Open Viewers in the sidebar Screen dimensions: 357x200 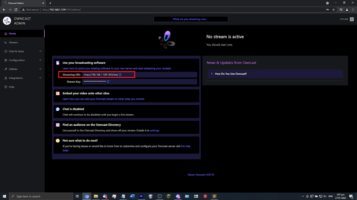click(13, 42)
